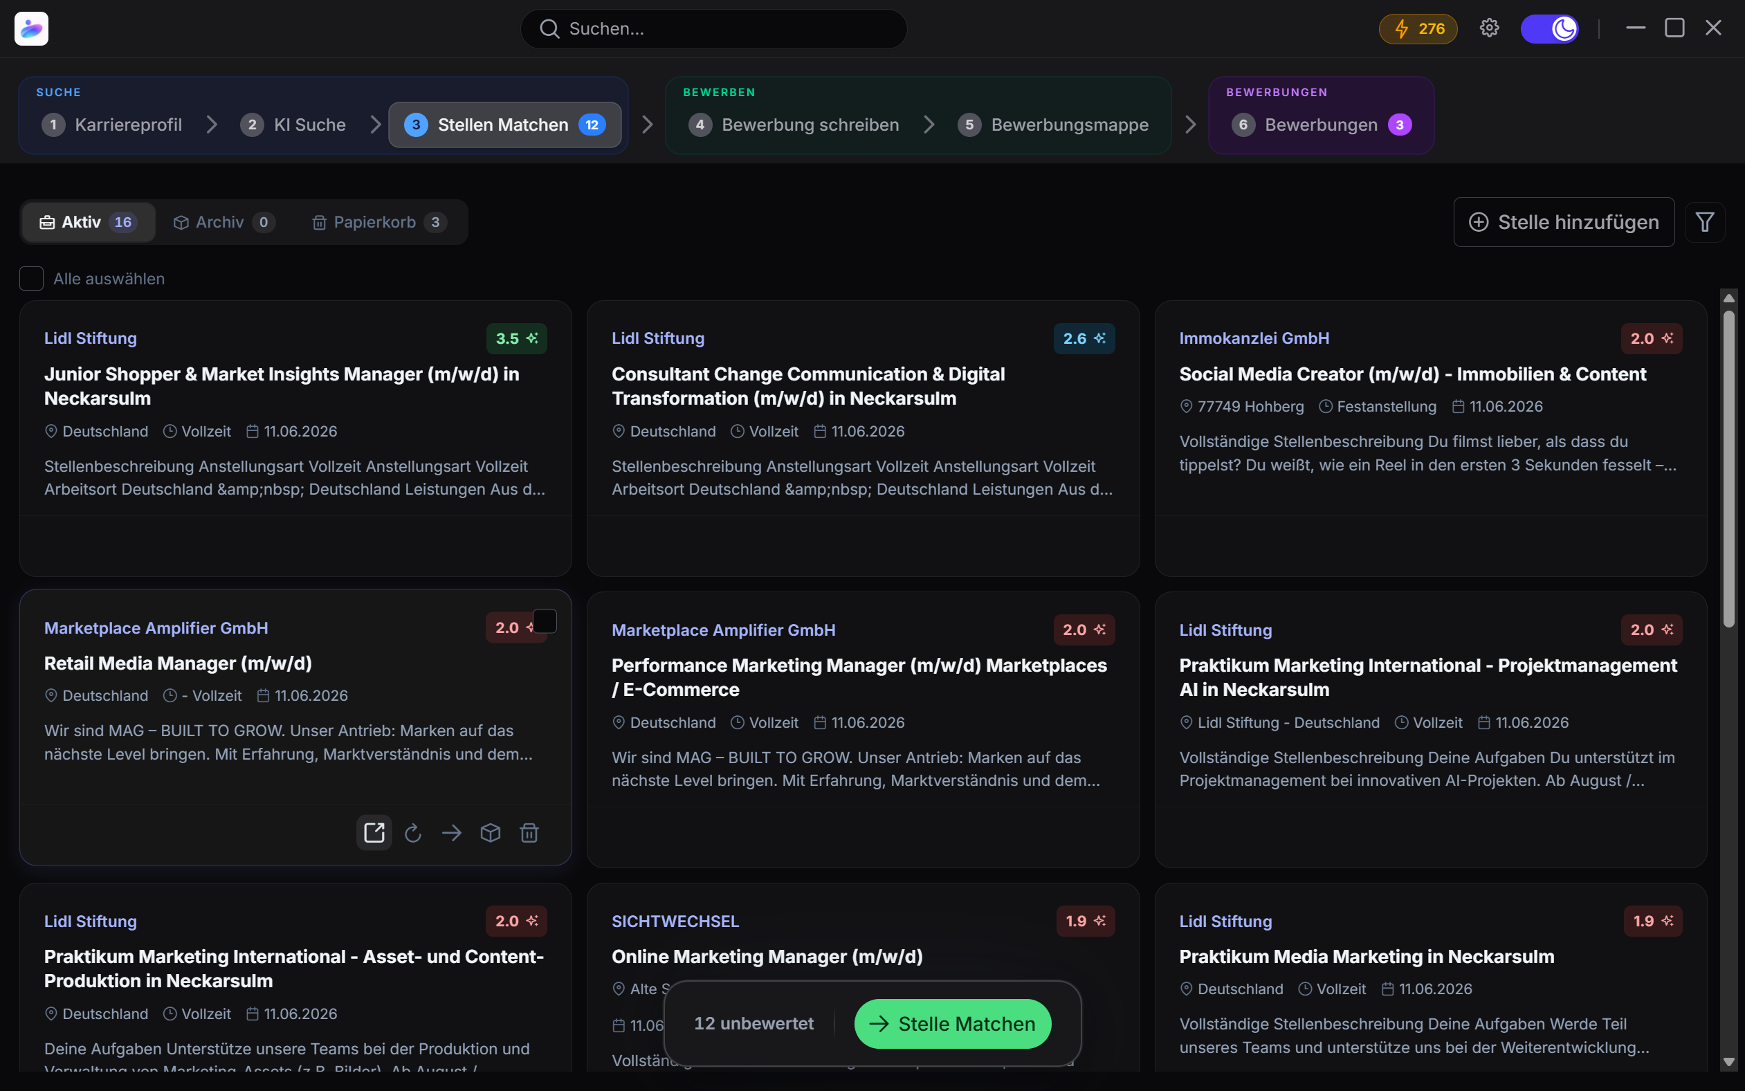The width and height of the screenshot is (1745, 1091).
Task: Check the Alle auswählen checkbox
Action: coord(31,279)
